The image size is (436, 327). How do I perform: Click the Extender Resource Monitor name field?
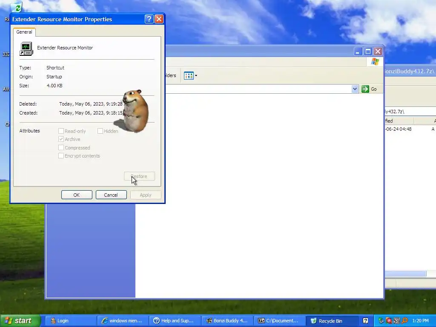65,48
